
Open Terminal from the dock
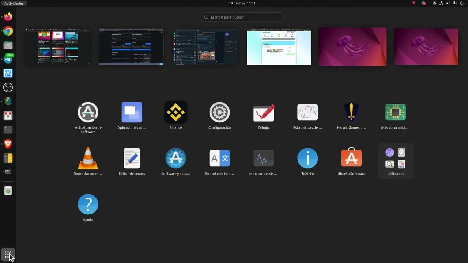tap(8, 130)
